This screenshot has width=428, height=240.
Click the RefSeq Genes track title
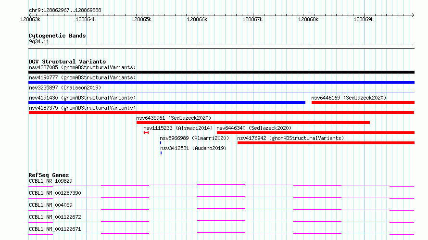[49, 175]
